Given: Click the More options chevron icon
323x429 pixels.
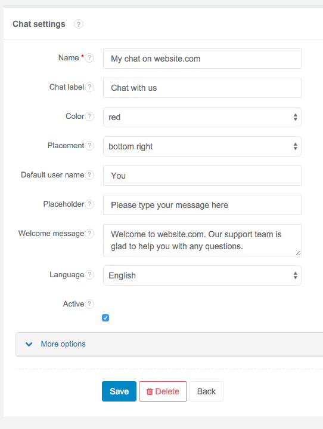Looking at the screenshot, I should (x=29, y=344).
